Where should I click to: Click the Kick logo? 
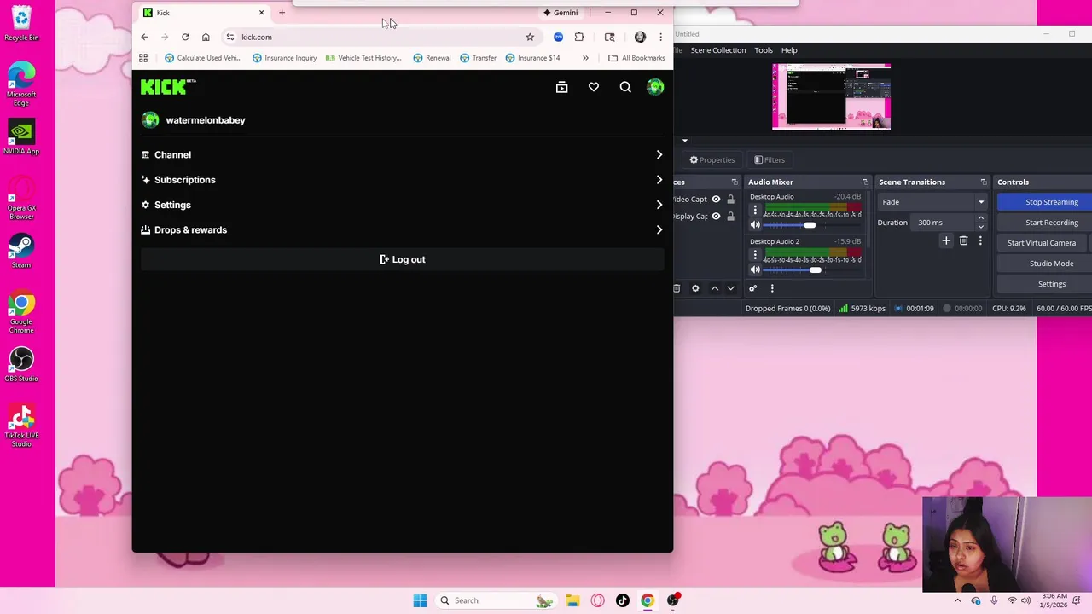click(168, 87)
